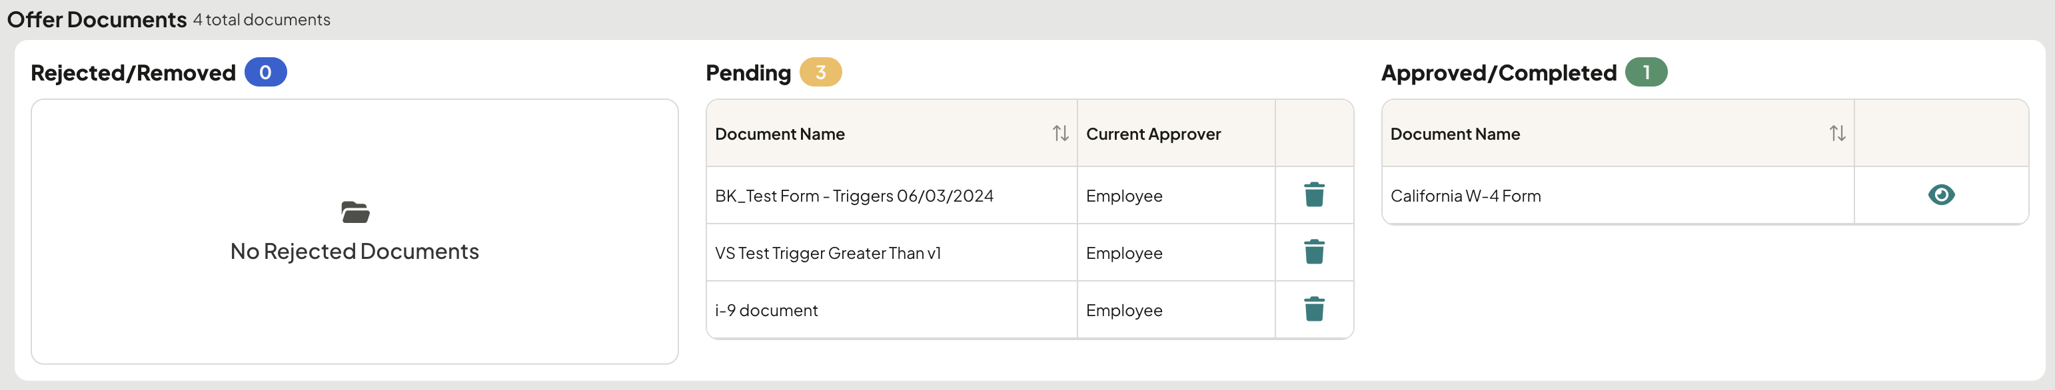
Task: Click the Pending Document Name column header text
Action: (780, 134)
